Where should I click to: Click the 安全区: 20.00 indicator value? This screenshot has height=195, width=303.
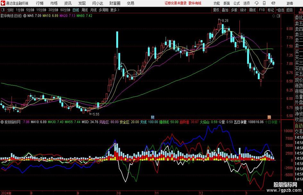pyautogui.click(x=129, y=122)
